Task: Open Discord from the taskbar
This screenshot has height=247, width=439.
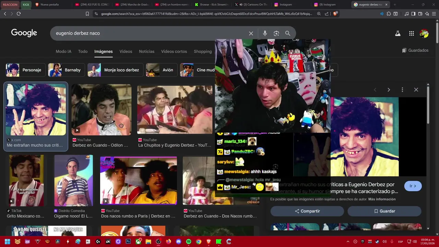Action: 178,242
